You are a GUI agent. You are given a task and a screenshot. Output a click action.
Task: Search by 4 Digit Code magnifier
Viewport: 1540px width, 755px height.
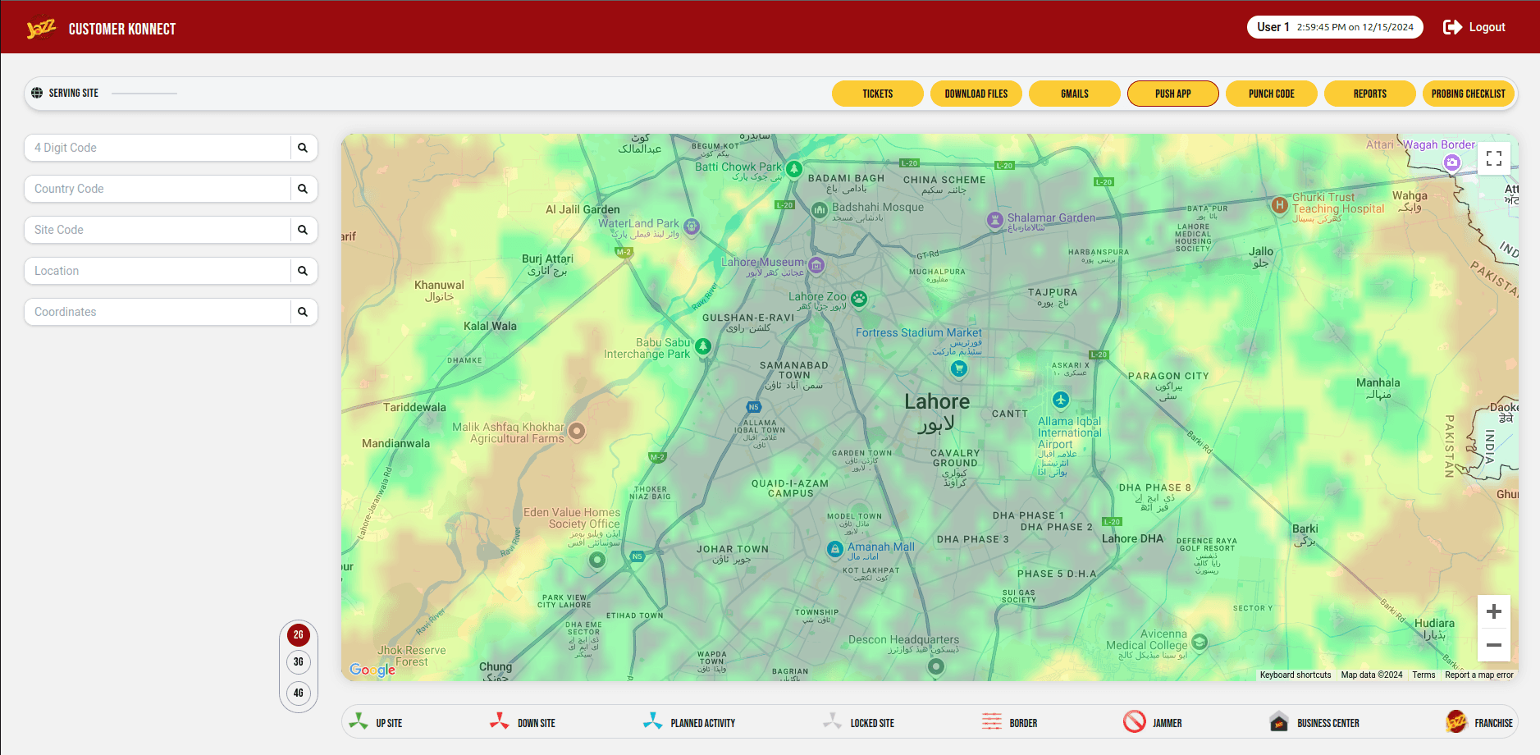click(x=303, y=148)
